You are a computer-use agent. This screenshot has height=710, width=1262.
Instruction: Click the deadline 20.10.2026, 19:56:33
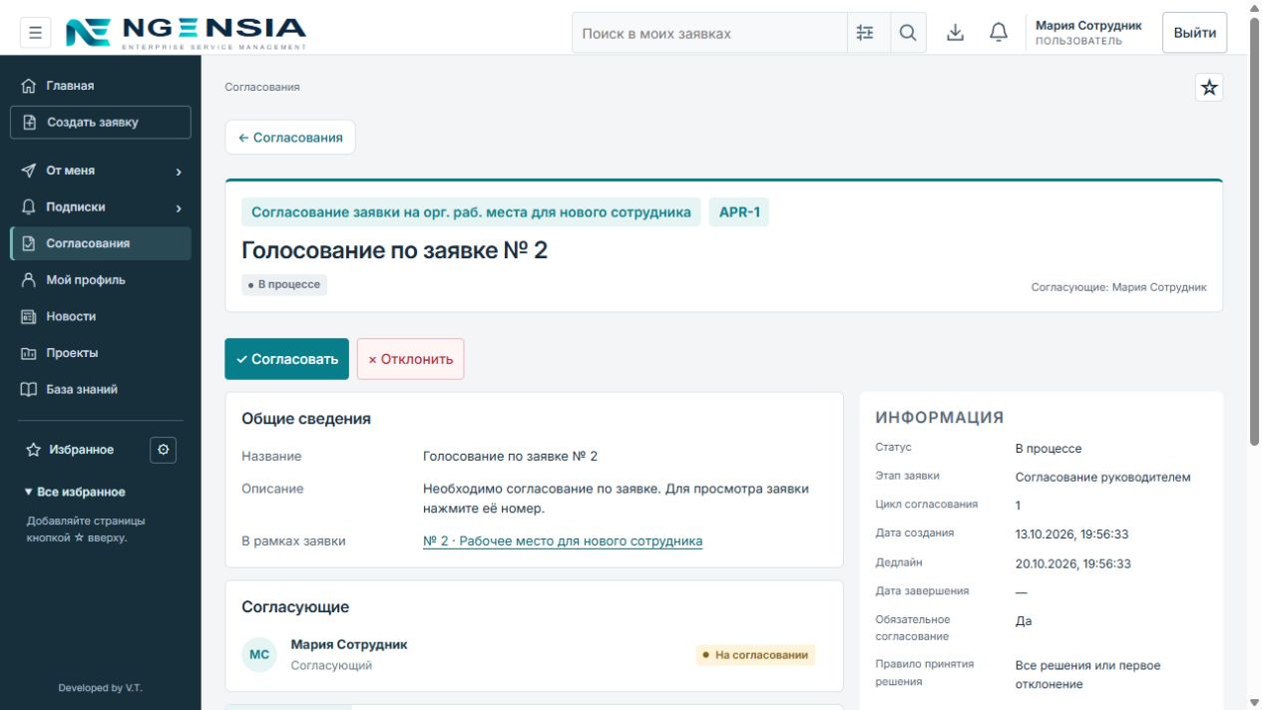tap(1073, 563)
